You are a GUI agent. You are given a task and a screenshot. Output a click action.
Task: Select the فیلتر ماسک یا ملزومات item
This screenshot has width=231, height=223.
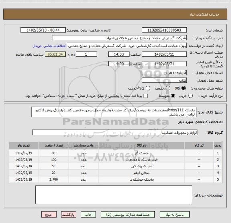(x=115, y=160)
